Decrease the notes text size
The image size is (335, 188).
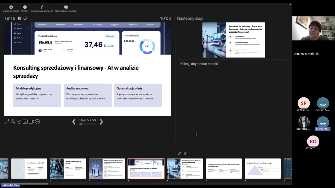click(185, 154)
